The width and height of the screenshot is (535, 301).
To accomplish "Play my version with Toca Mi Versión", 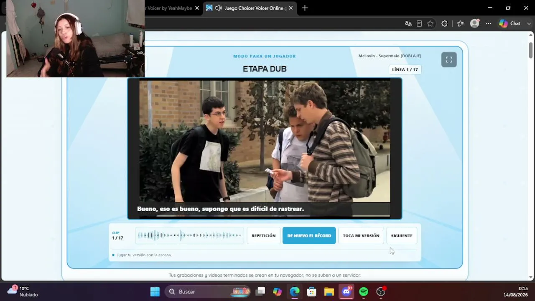I will [361, 235].
